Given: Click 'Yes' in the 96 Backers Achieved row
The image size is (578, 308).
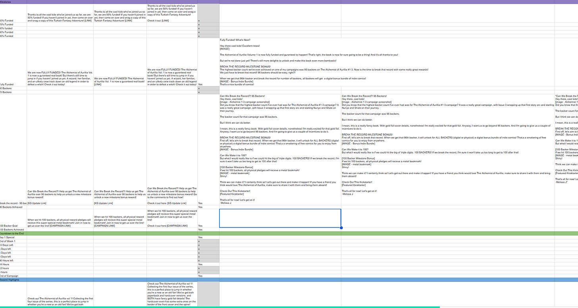Looking at the screenshot, I should click(x=200, y=207).
